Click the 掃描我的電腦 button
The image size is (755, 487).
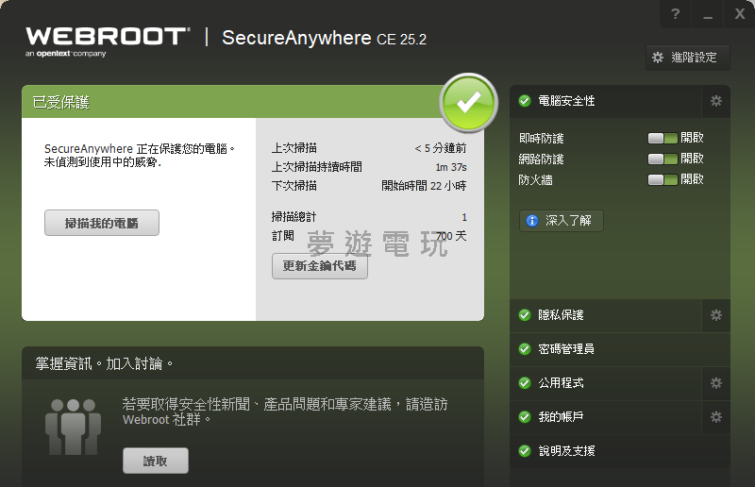coord(102,223)
